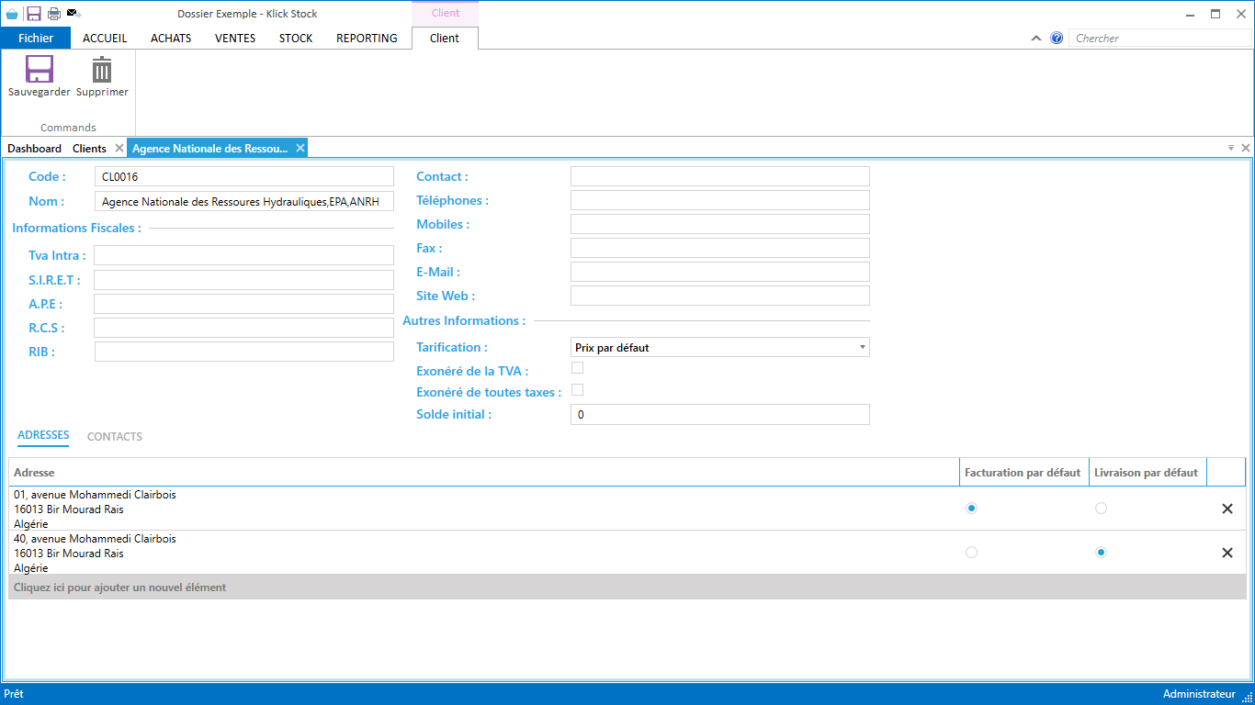Set first address as default Livraison

pyautogui.click(x=1101, y=509)
